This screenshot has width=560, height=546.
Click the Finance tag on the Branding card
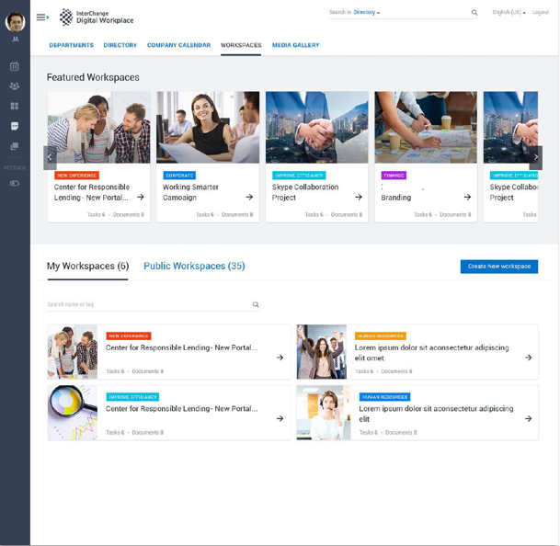pos(394,176)
